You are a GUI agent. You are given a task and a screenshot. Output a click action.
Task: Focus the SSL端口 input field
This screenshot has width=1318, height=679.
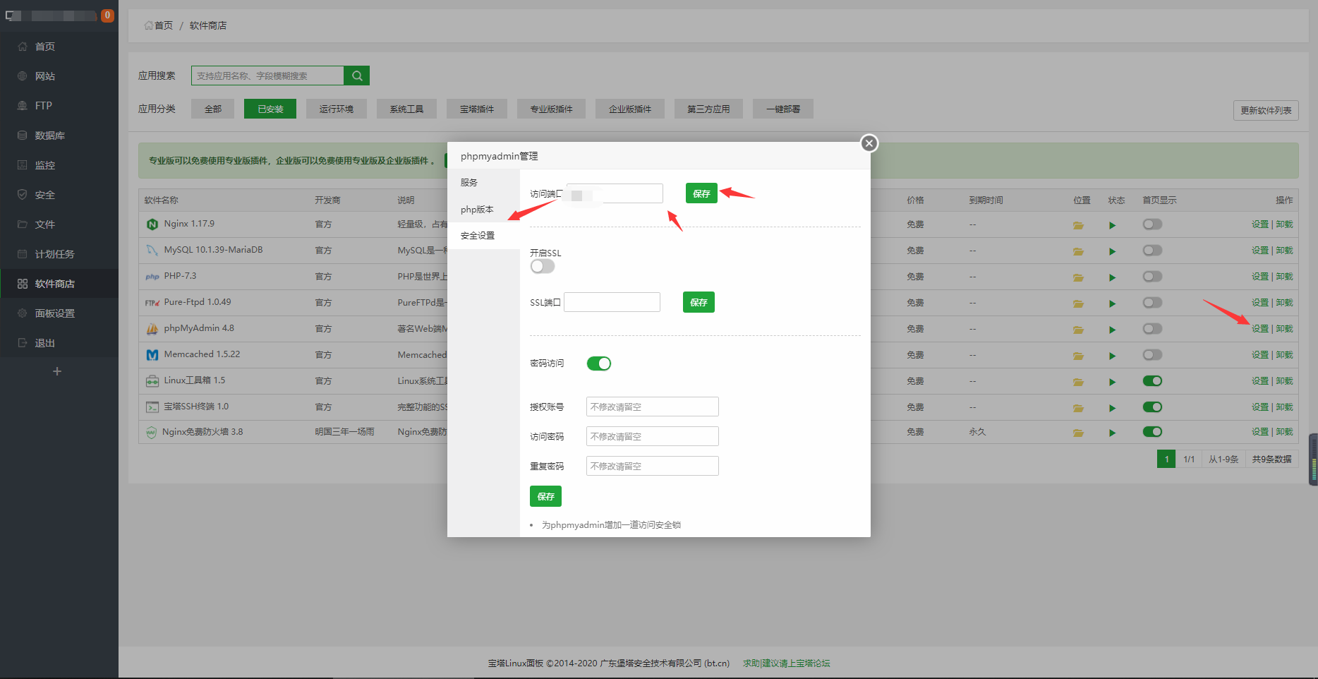612,302
